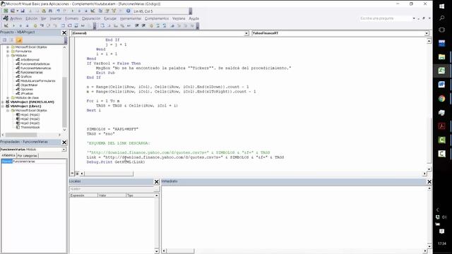Open the Insert UserForm dropdown arrow

[17, 11]
